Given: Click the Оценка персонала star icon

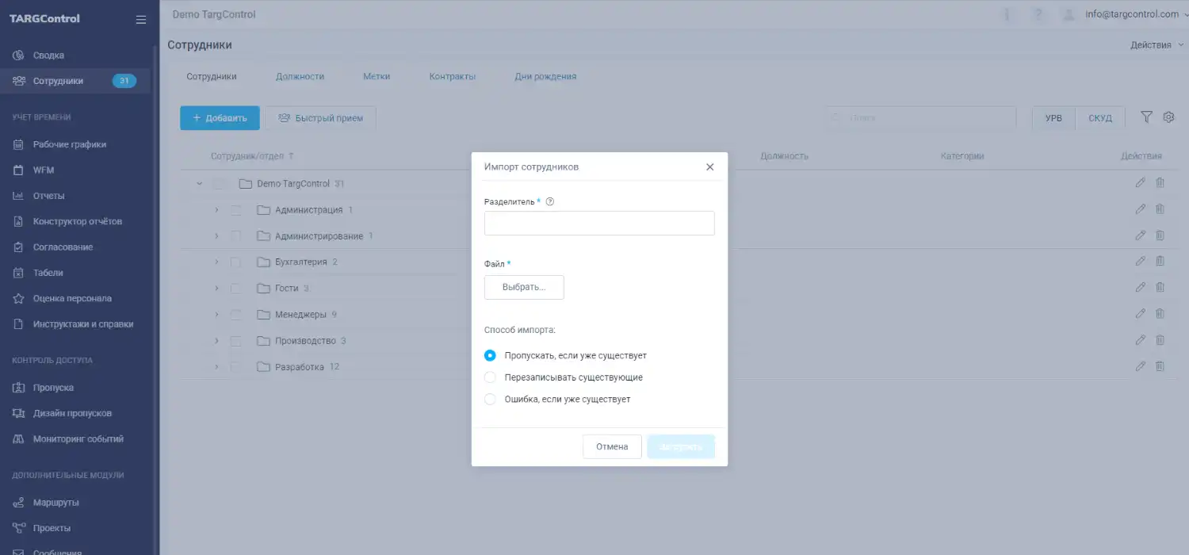Looking at the screenshot, I should (19, 299).
